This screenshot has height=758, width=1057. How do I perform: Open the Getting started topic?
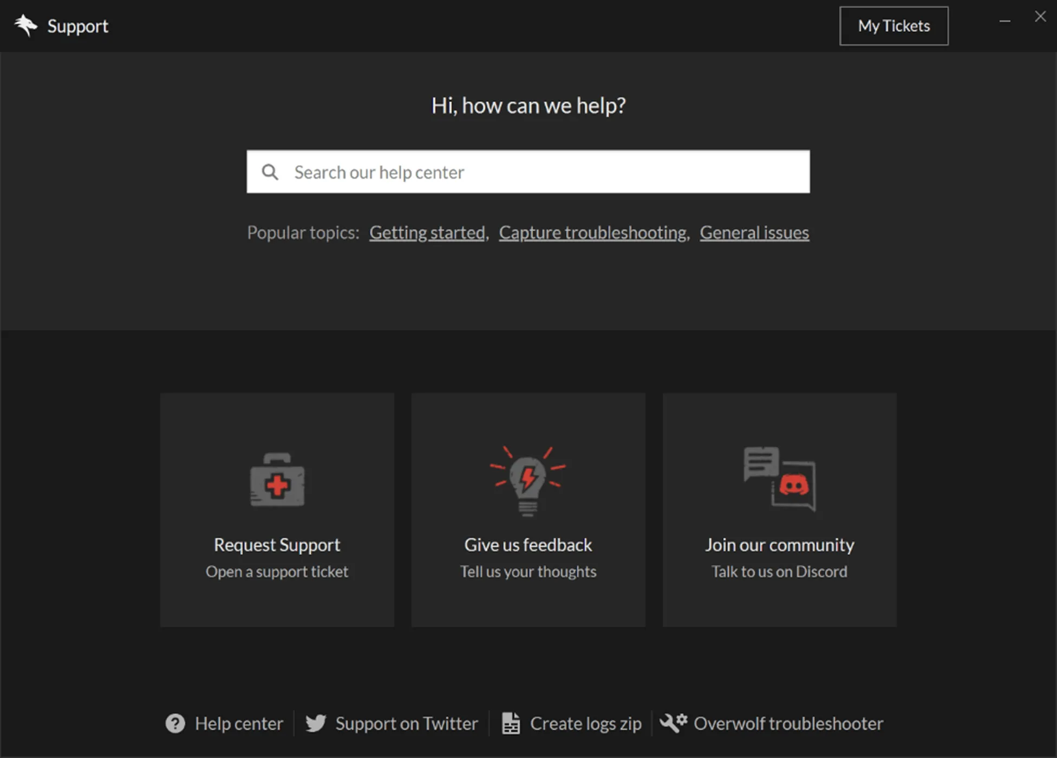[x=427, y=233]
